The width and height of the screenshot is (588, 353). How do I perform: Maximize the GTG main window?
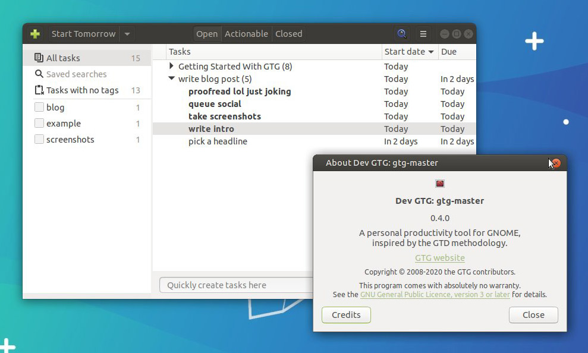tap(457, 34)
